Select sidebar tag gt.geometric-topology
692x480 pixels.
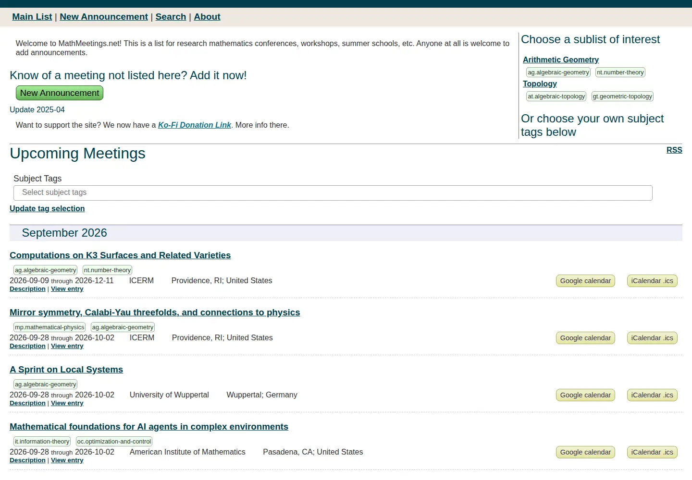pos(622,96)
